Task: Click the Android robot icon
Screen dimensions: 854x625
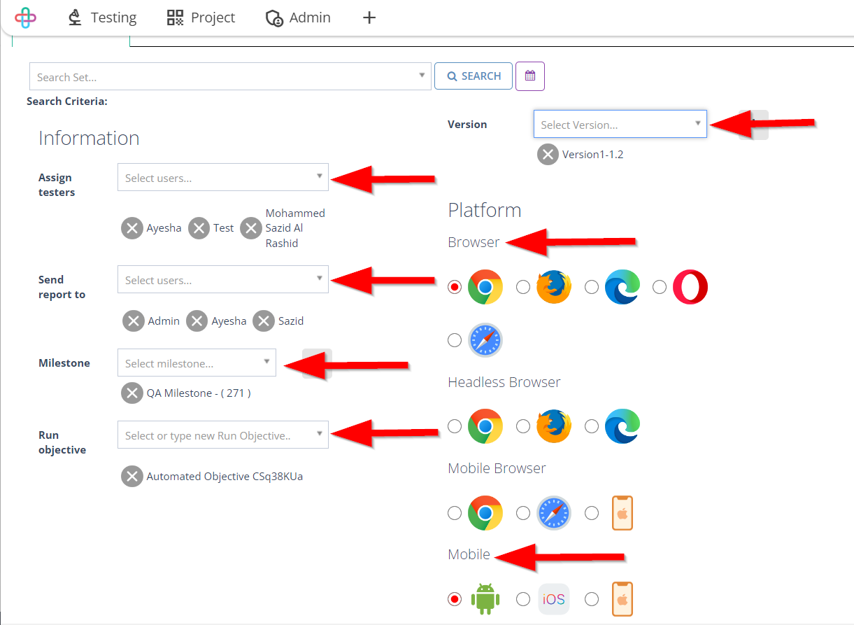Action: point(485,599)
